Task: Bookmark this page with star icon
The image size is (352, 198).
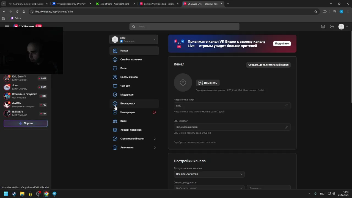Action: (316, 12)
